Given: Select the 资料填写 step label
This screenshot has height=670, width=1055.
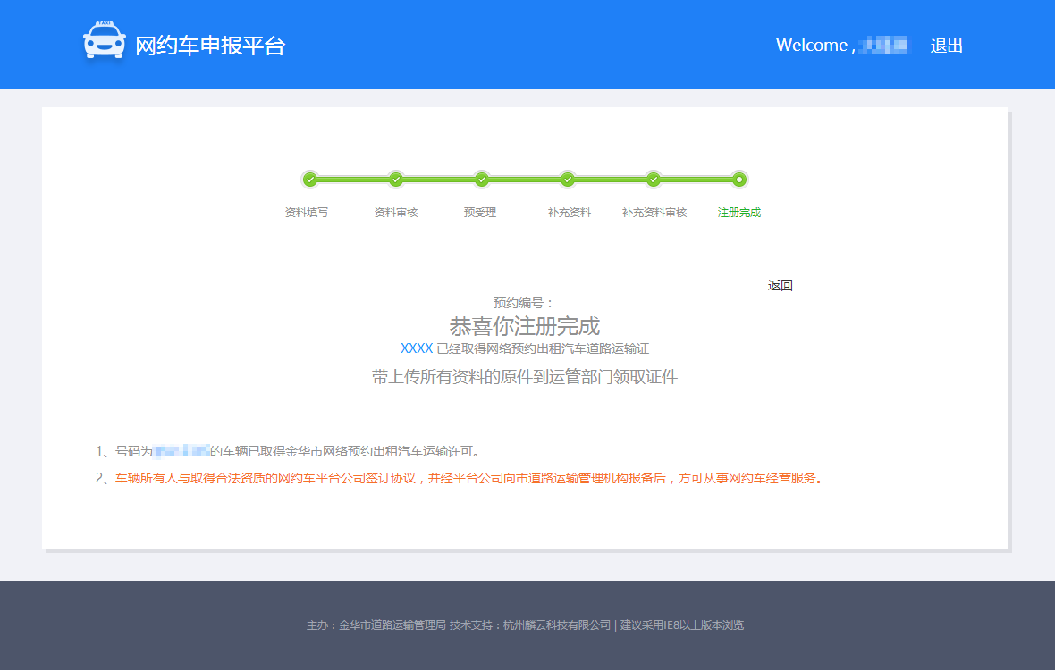Looking at the screenshot, I should click(307, 213).
